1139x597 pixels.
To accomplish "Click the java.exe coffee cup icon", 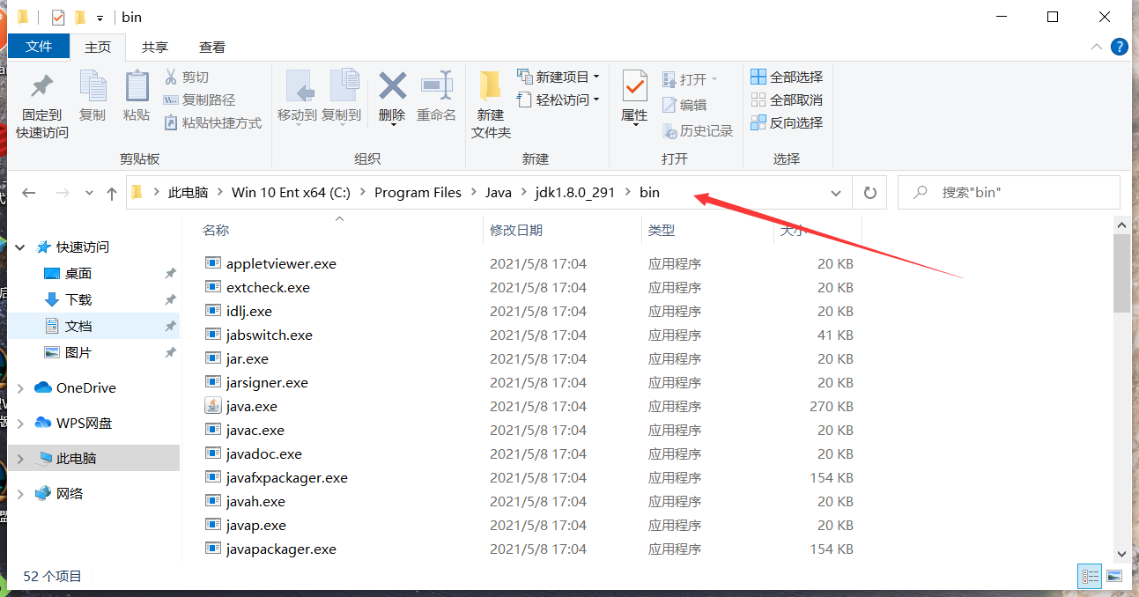I will click(213, 406).
